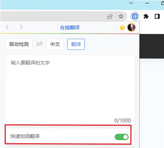Go back using the left arrow in popup
Viewport: 164px width, 148px height.
coord(7,27)
